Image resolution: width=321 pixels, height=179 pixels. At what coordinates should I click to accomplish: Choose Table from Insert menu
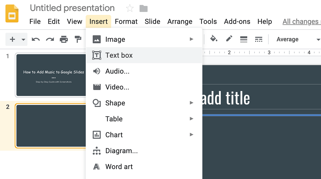click(x=144, y=119)
